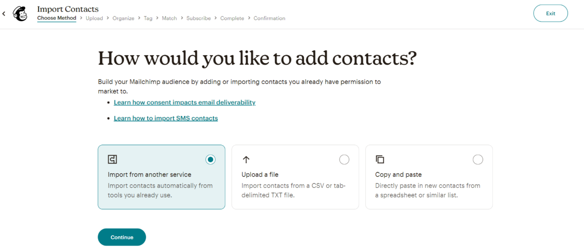Image resolution: width=584 pixels, height=247 pixels.
Task: Select Copy and paste radio button
Action: [x=478, y=160]
